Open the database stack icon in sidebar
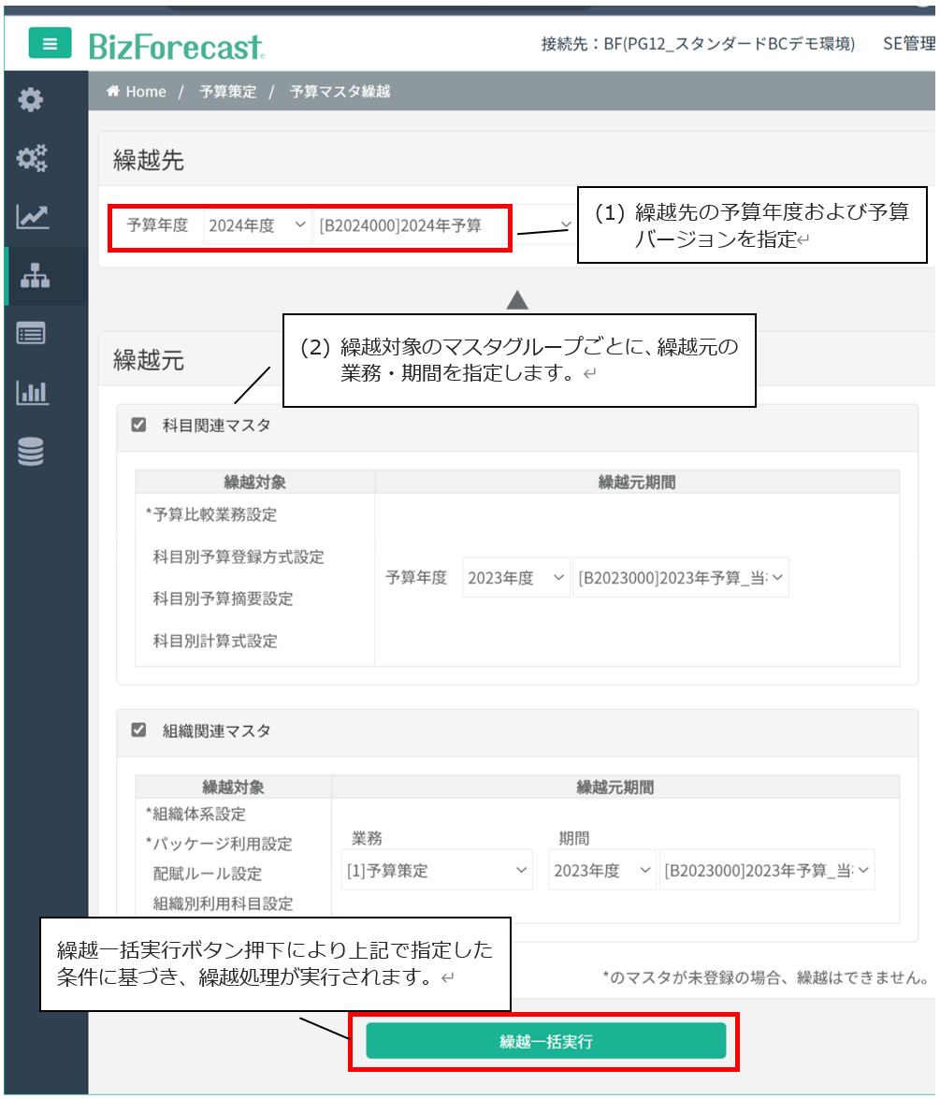 (32, 453)
